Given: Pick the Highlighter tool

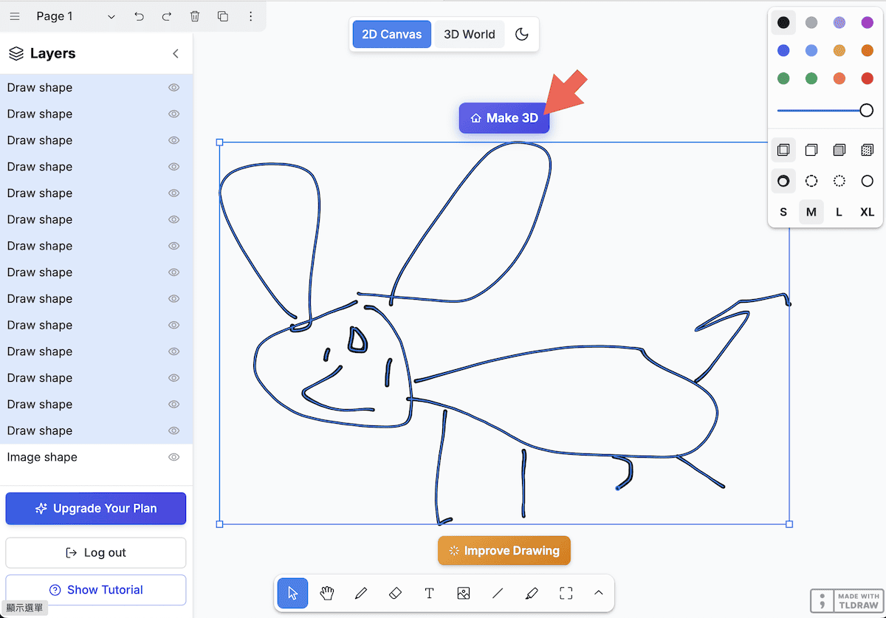Looking at the screenshot, I should point(532,593).
